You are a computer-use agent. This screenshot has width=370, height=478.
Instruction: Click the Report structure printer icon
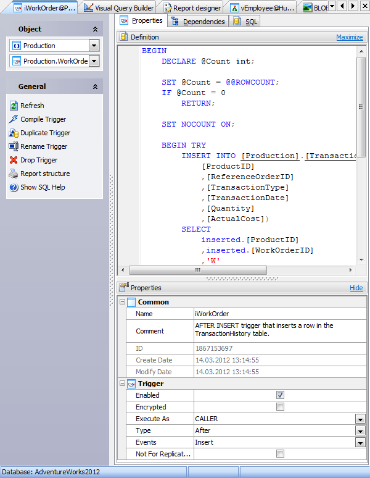point(14,174)
